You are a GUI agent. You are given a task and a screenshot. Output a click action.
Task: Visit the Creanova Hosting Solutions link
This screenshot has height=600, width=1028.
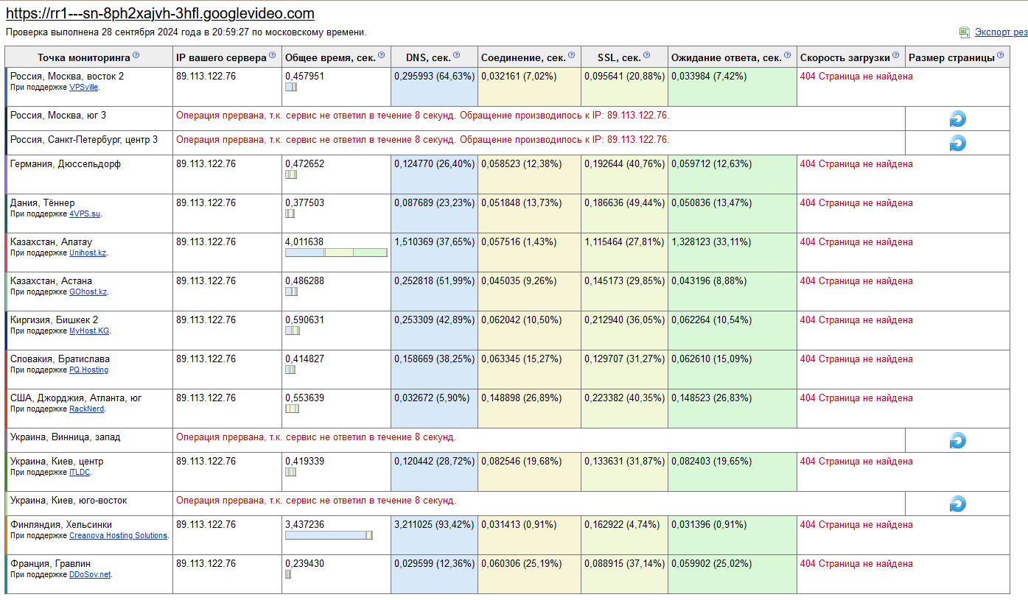pyautogui.click(x=118, y=536)
